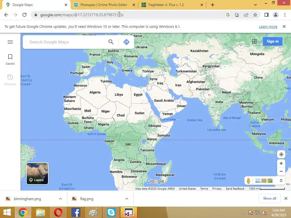Expand options for birmingham.png download
Viewport: 291px width, 218px height.
tap(61, 199)
